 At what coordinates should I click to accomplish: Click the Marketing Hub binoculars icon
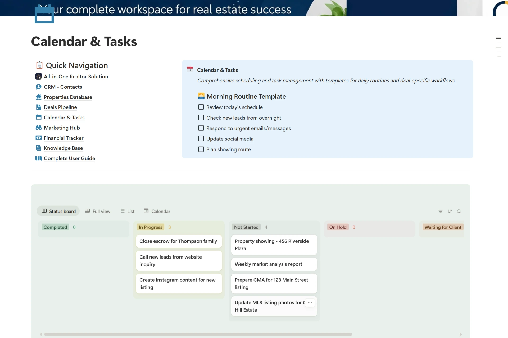click(x=39, y=128)
